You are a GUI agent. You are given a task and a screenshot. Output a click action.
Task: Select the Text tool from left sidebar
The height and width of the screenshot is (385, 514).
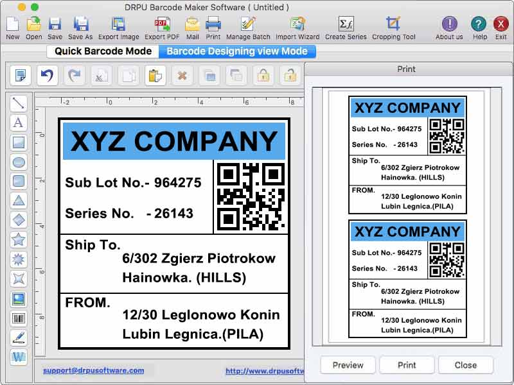tap(19, 123)
